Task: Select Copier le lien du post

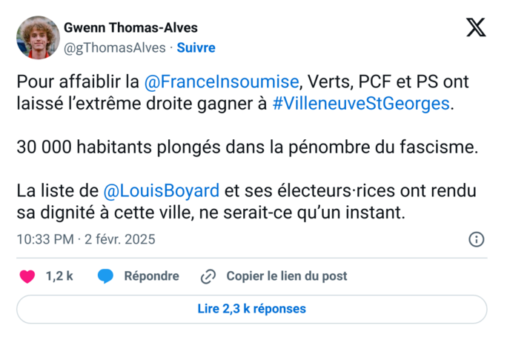Action: pyautogui.click(x=286, y=276)
